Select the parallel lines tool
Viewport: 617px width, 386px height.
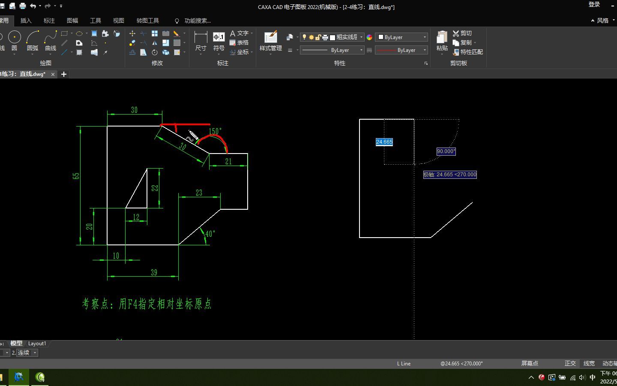64,43
